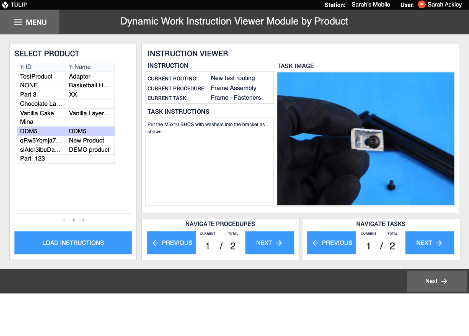Image resolution: width=469 pixels, height=336 pixels.
Task: Go to page 3 of the product list
Action: 83,220
